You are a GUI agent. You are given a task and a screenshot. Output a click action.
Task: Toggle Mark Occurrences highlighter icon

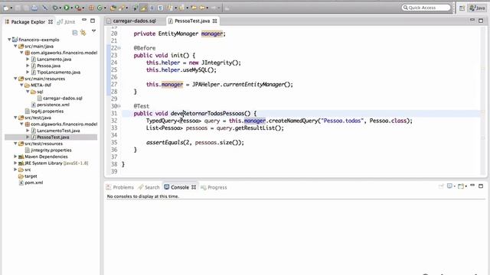144,8
